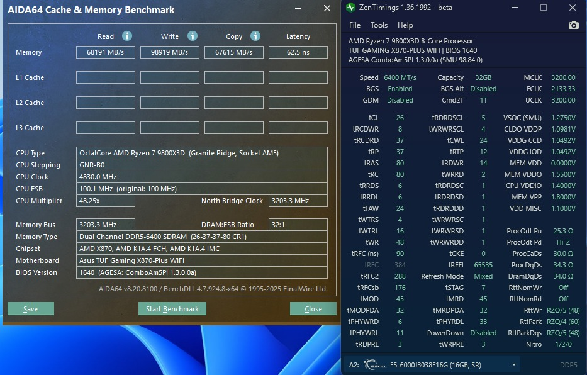587x375 pixels.
Task: Click the tFAW value 24
Action: tap(400, 208)
